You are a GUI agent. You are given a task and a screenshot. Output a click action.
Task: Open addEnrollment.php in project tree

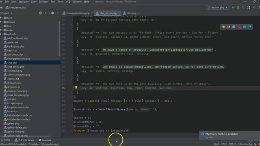[x=16, y=38]
